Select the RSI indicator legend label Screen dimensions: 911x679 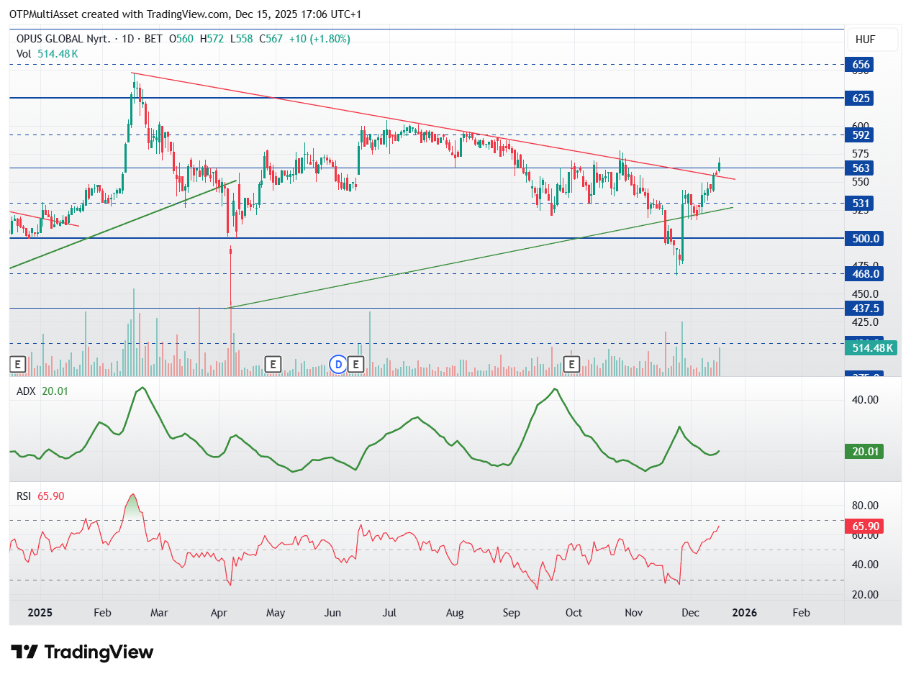(26, 496)
